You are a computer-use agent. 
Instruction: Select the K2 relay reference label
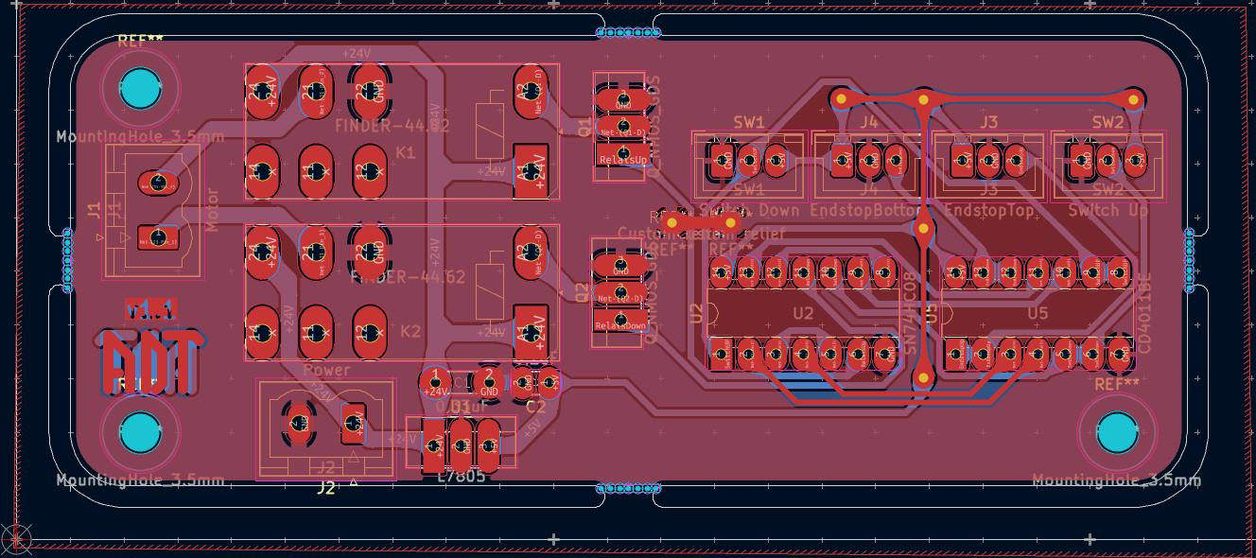[x=410, y=332]
